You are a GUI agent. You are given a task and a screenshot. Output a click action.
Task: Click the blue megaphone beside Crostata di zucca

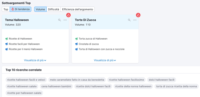77,44
